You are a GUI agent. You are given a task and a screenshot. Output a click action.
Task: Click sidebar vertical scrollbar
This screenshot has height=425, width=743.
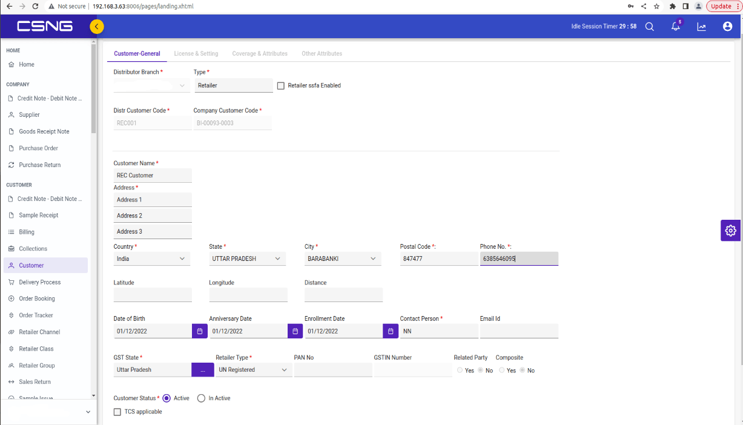(x=93, y=88)
